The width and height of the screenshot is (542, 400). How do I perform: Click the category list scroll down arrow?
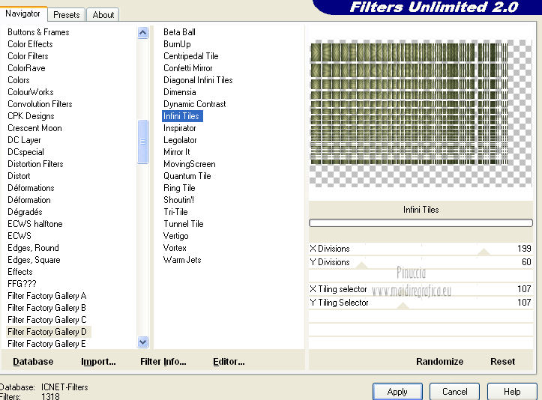[142, 342]
